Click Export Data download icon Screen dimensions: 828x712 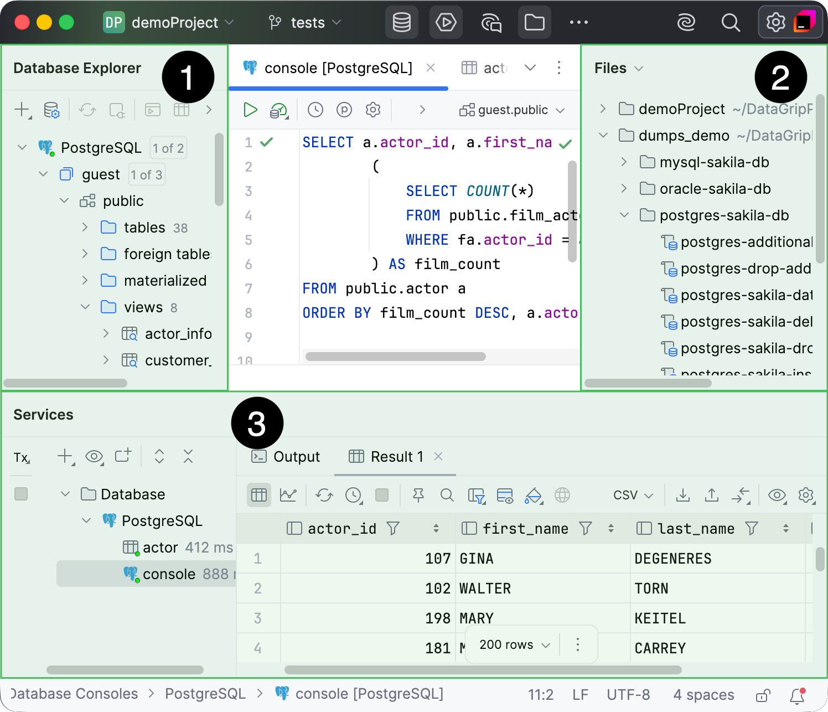tap(683, 495)
